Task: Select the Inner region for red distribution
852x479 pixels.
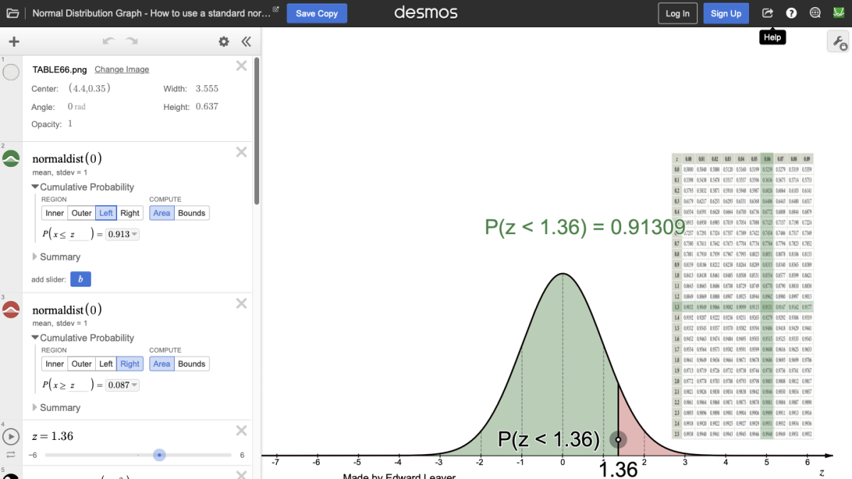Action: (x=55, y=364)
